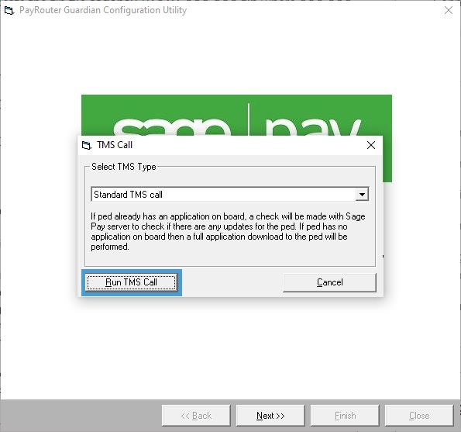Click the greyed Close button at bottom
461x432 pixels.
point(419,416)
